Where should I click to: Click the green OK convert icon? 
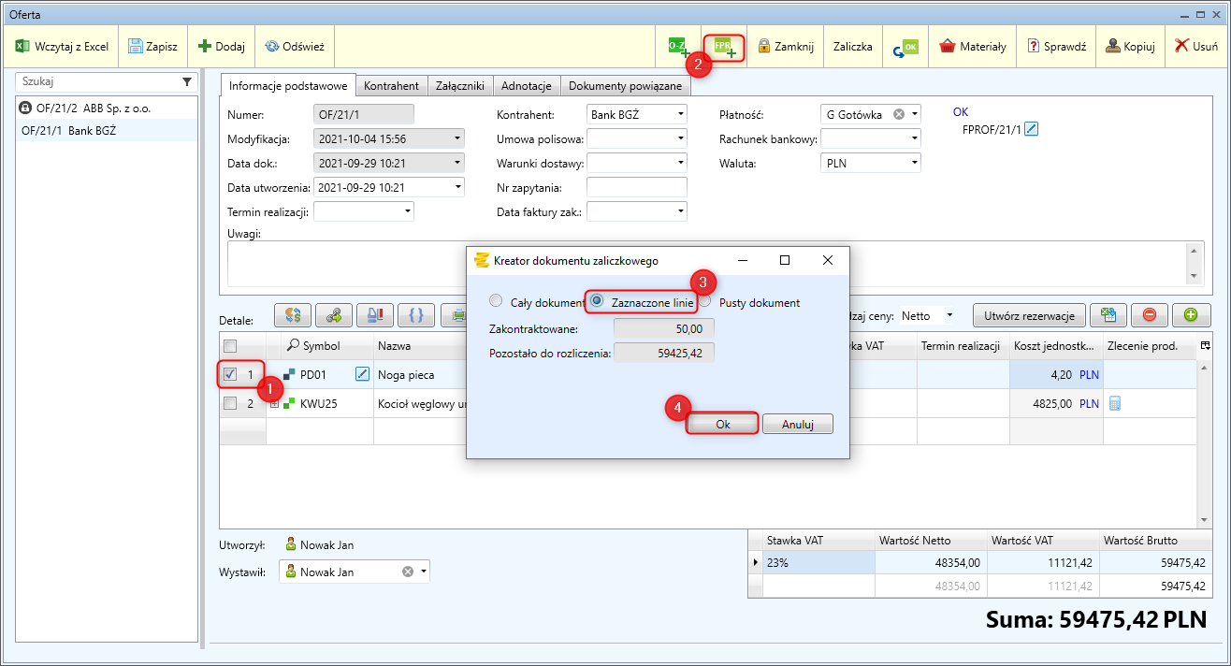(905, 47)
